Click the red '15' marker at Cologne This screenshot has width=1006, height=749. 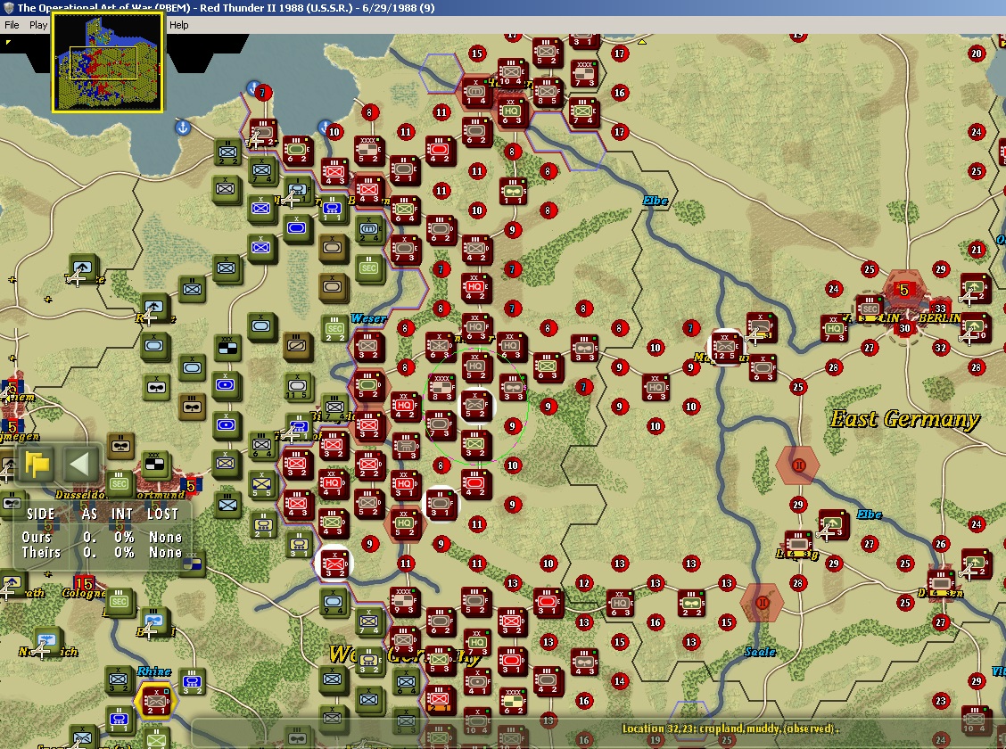click(84, 583)
